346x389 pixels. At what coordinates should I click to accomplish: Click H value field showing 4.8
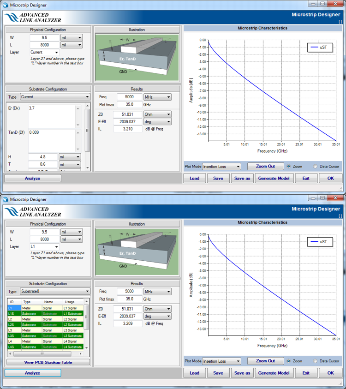(x=42, y=157)
